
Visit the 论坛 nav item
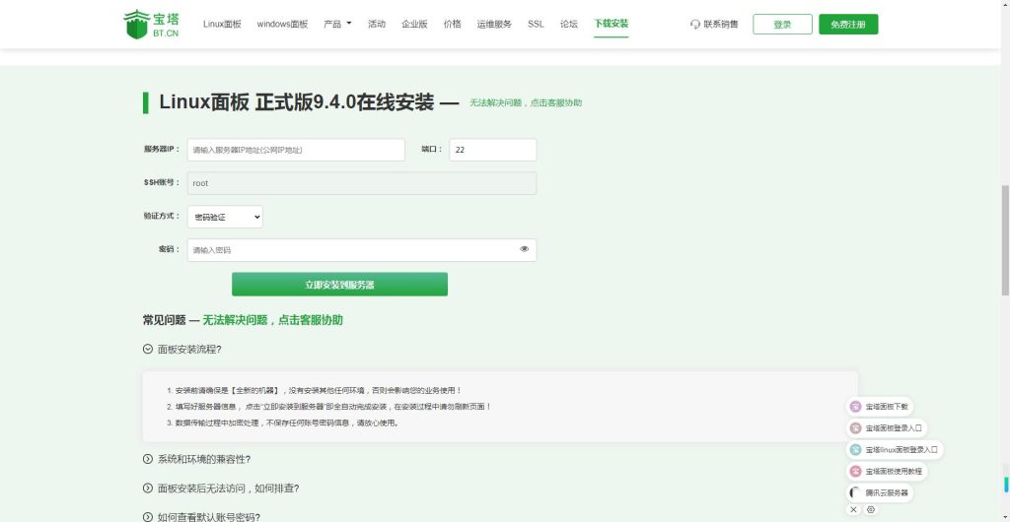point(569,25)
